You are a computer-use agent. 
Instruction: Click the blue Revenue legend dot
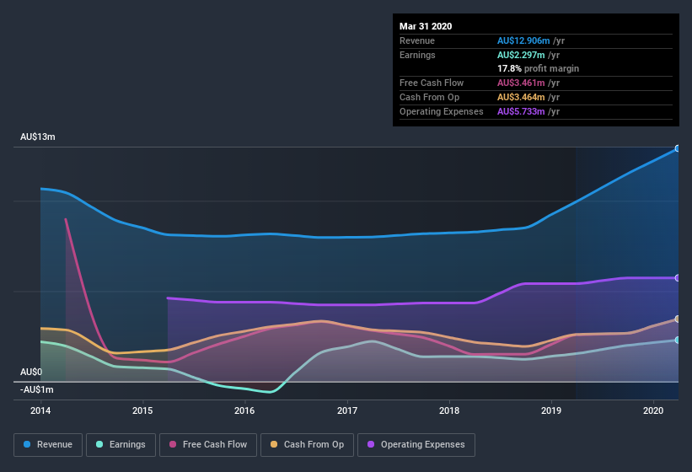coord(28,444)
